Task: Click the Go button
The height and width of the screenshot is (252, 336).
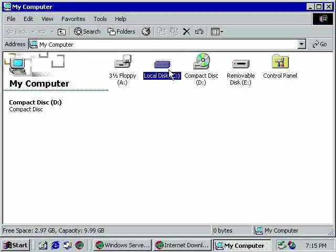Action: 320,44
